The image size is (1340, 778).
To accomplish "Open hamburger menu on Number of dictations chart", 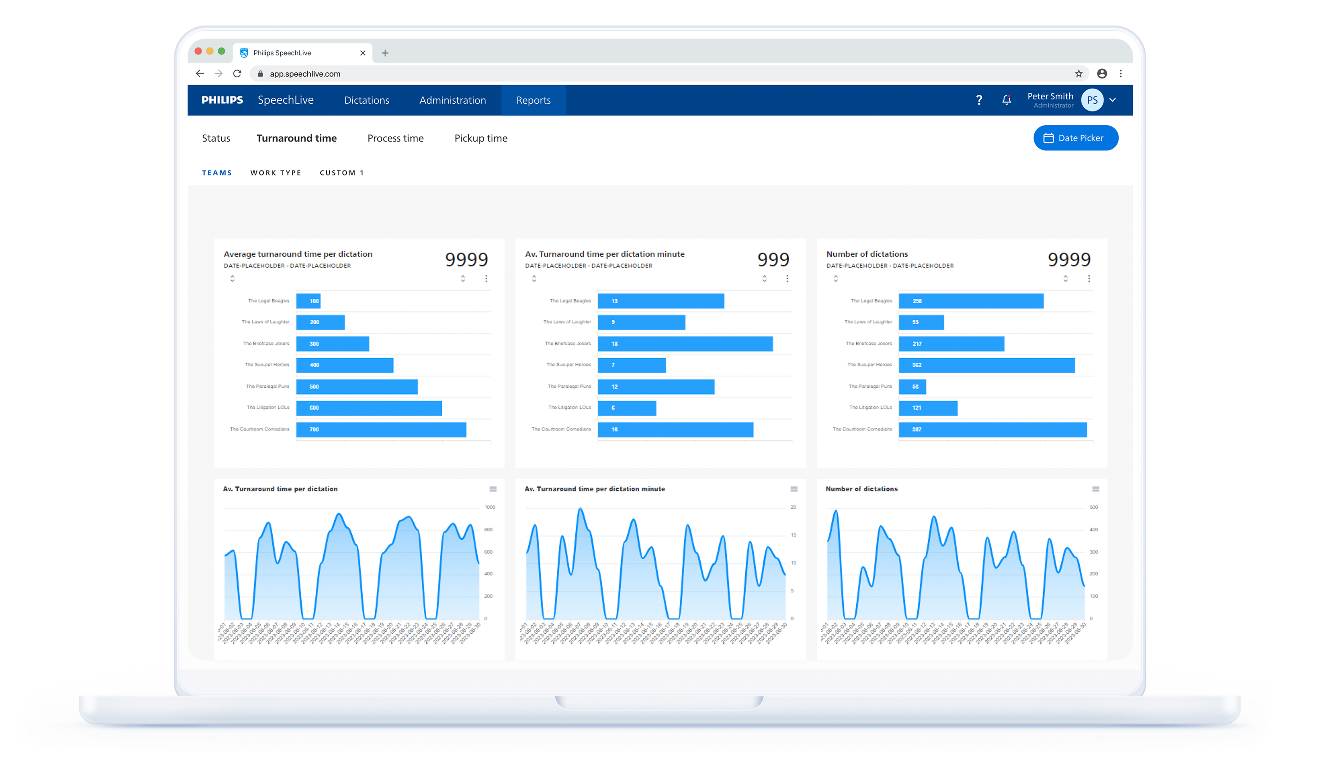I will coord(1095,489).
